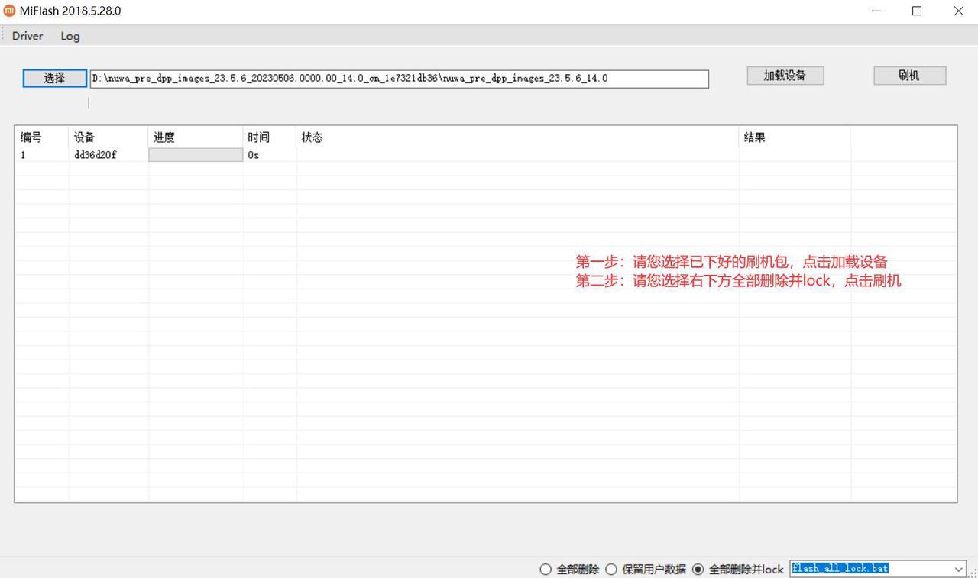This screenshot has width=978, height=578.
Task: Maximize the MiFlash window
Action: 917,11
